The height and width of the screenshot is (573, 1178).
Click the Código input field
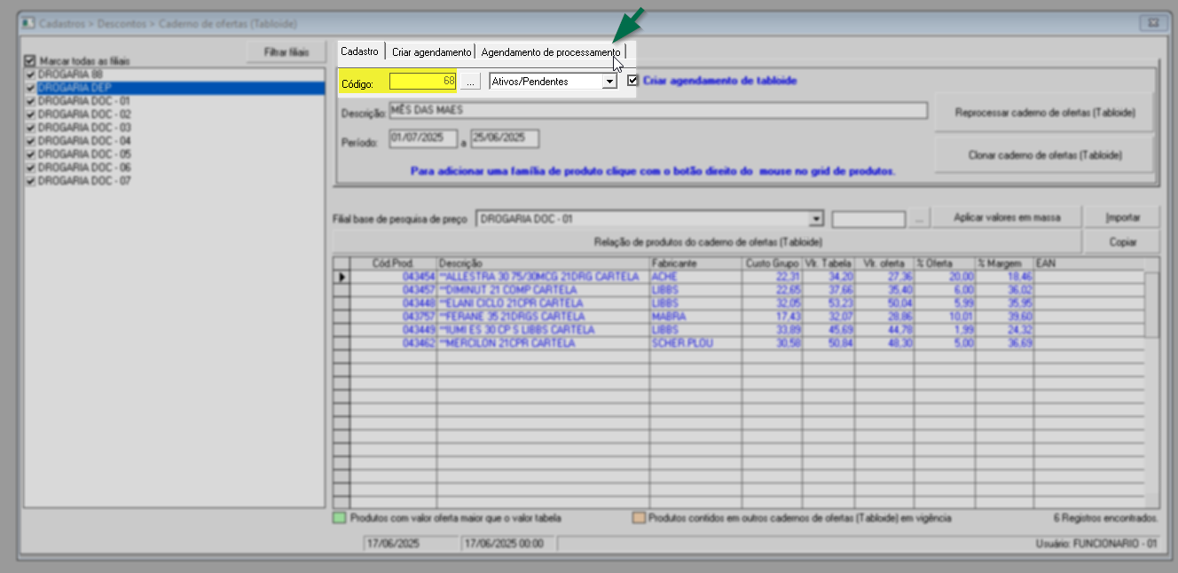(422, 82)
